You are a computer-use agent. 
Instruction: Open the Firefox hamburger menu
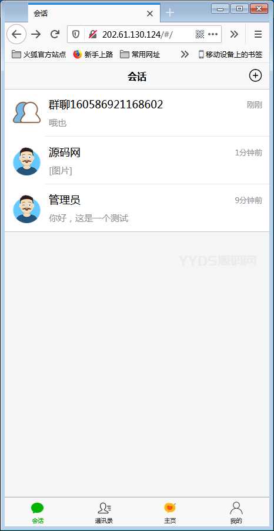[x=258, y=34]
